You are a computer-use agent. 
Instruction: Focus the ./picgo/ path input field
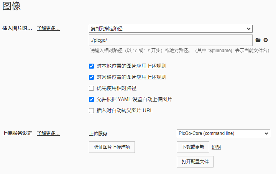(171, 40)
